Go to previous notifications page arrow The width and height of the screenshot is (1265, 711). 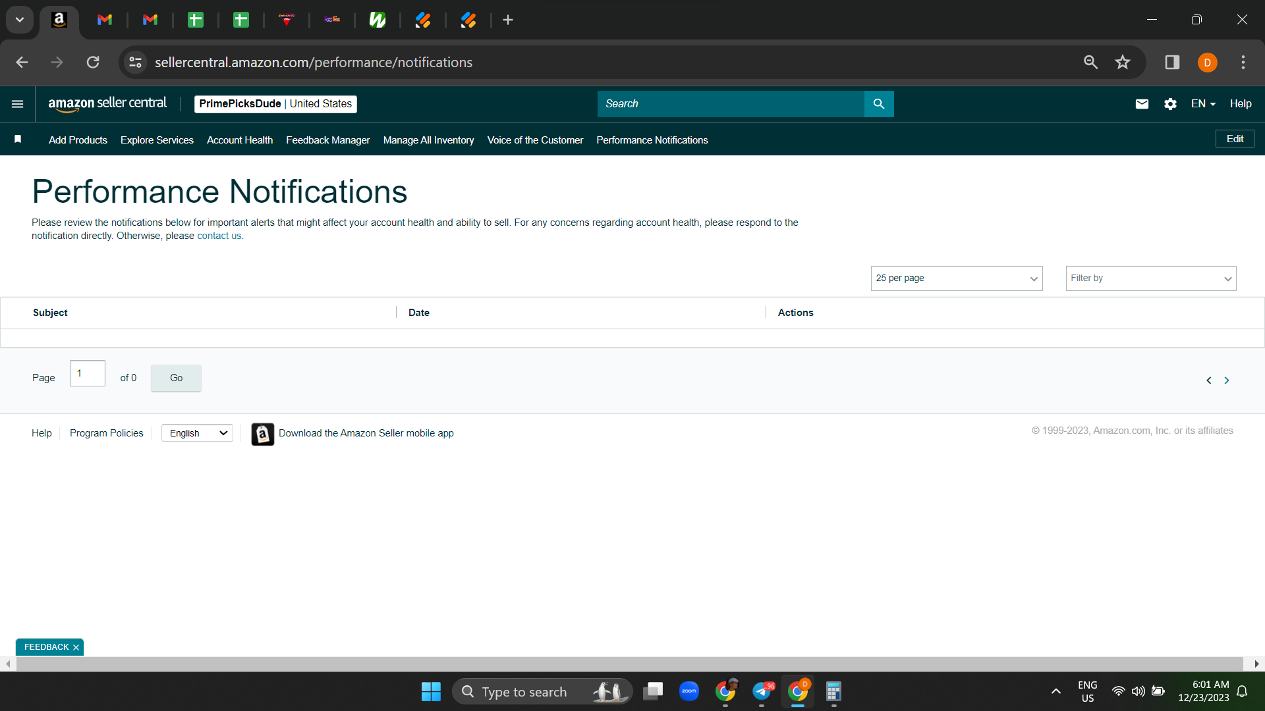(x=1209, y=381)
